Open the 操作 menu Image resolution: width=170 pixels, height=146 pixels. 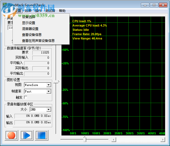pos(38,11)
